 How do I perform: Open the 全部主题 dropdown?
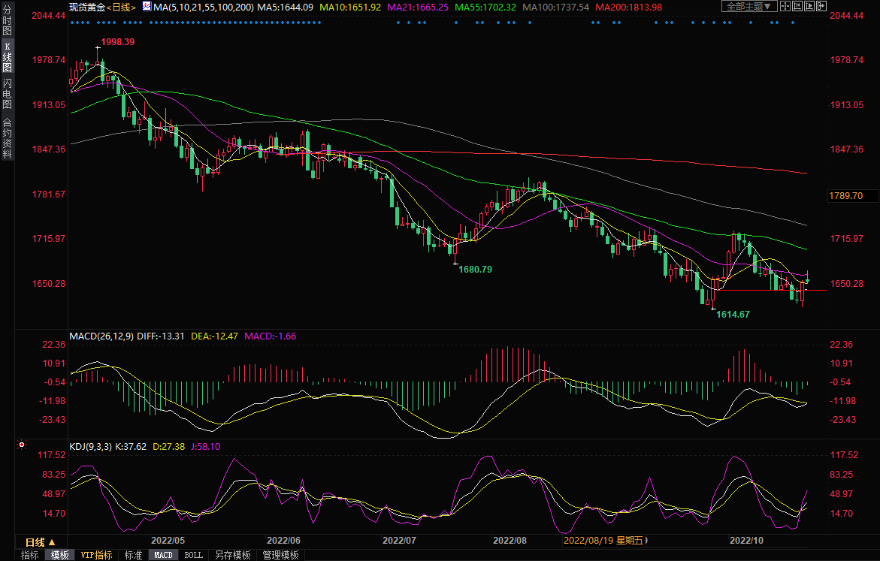point(748,6)
